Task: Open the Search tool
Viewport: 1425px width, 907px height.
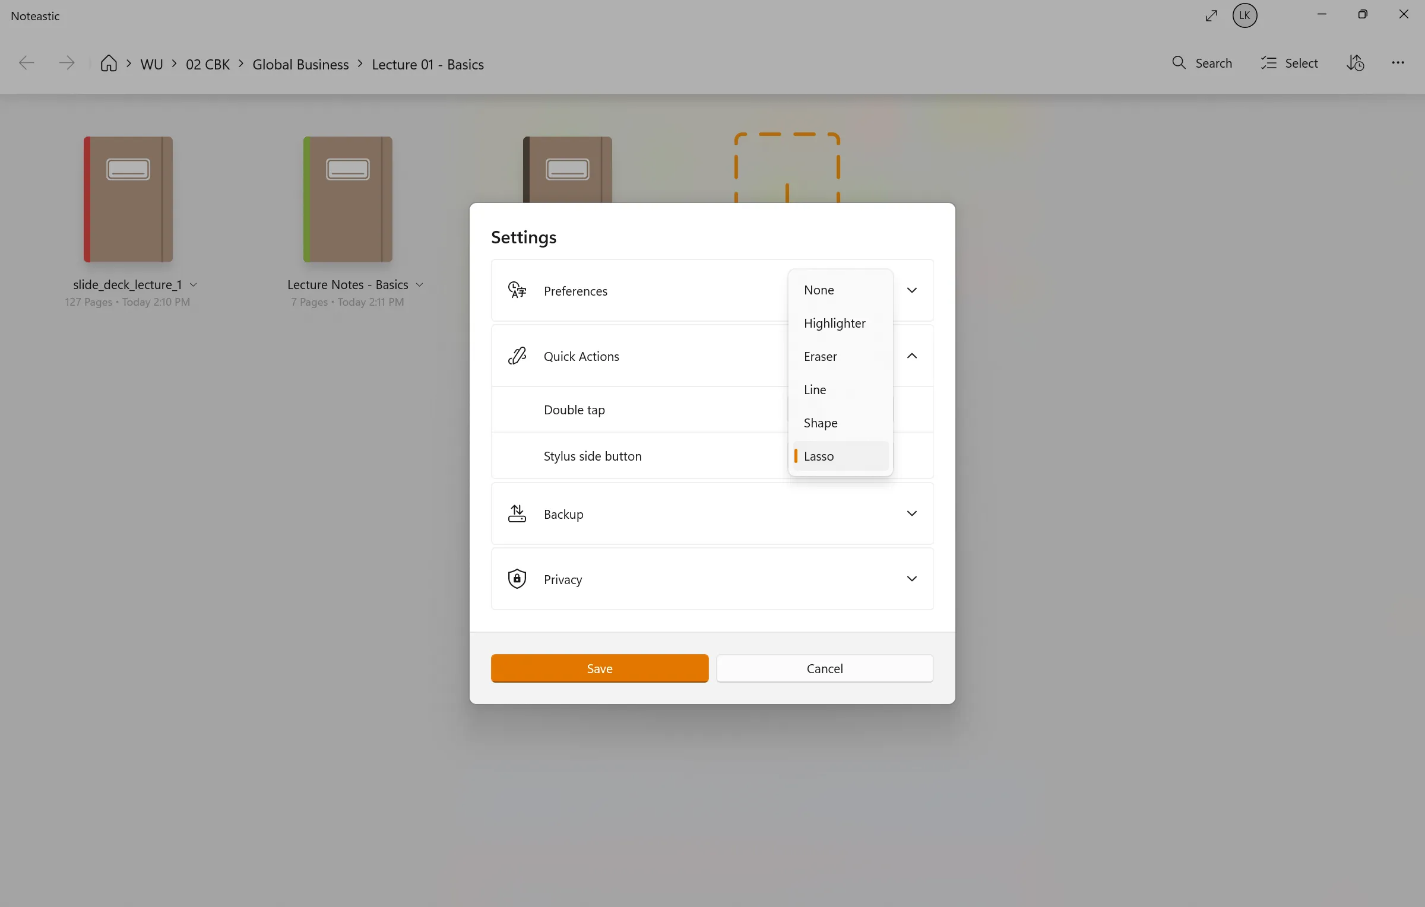Action: pyautogui.click(x=1202, y=63)
